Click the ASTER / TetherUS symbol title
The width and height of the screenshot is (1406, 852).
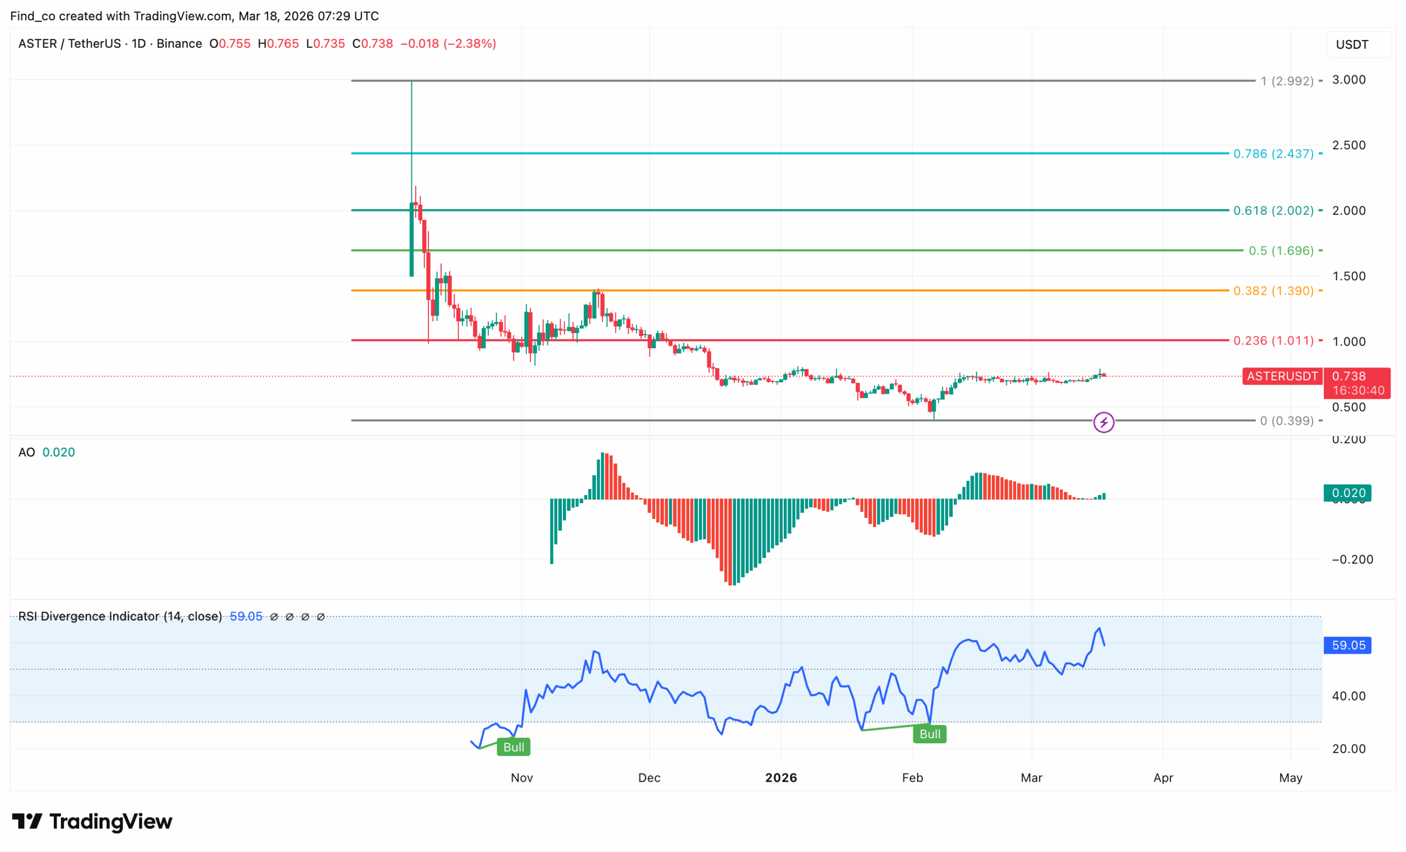coord(70,43)
